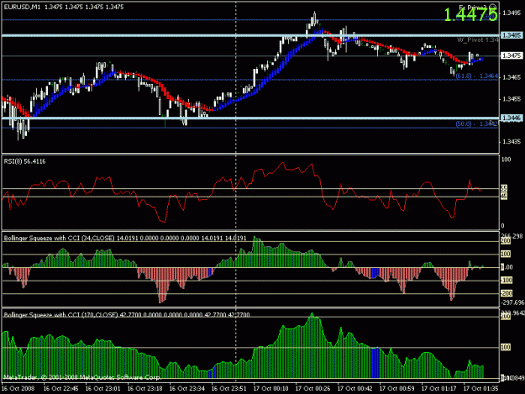
Task: Click the 17 Oct 00:59 time axis label
Action: 396,389
